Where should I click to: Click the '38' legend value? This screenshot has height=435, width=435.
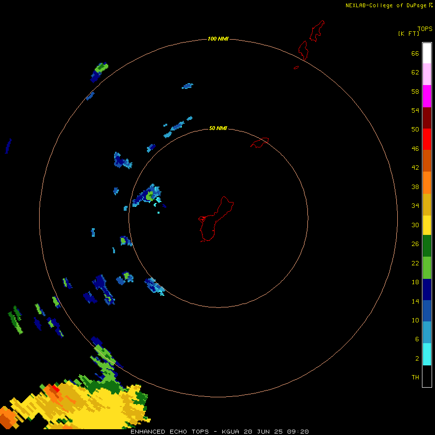415,187
